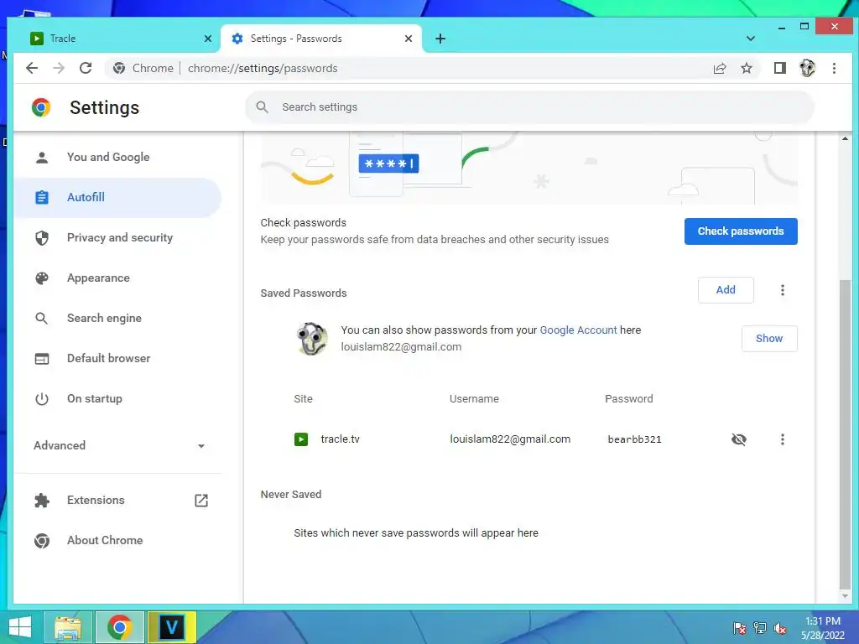Viewport: 859px width, 644px height.
Task: Click the Search settings field
Action: point(529,106)
